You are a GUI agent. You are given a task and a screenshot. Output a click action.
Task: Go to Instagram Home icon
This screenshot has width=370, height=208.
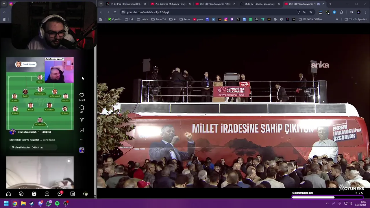8,194
